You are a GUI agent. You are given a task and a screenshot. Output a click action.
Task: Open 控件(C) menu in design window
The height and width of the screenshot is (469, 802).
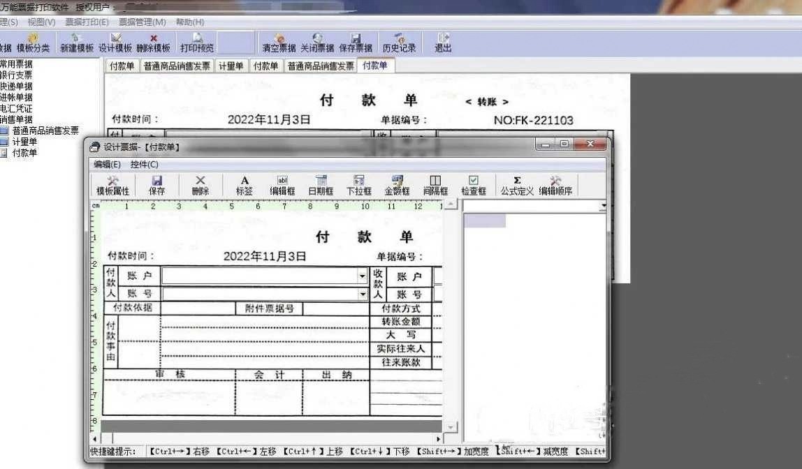tap(144, 165)
